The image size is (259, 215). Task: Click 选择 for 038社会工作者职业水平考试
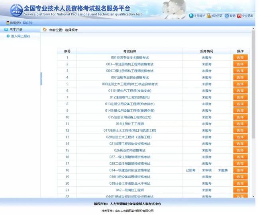point(240,183)
